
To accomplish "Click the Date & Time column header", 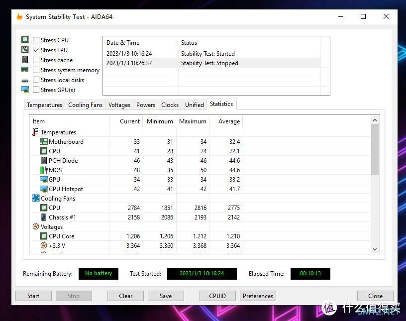I will coord(141,43).
